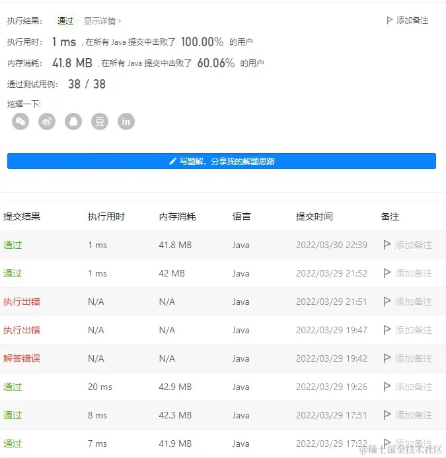The height and width of the screenshot is (458, 446).
Task: Add note to the 21:51 row via 添加备注
Action: pyautogui.click(x=414, y=302)
